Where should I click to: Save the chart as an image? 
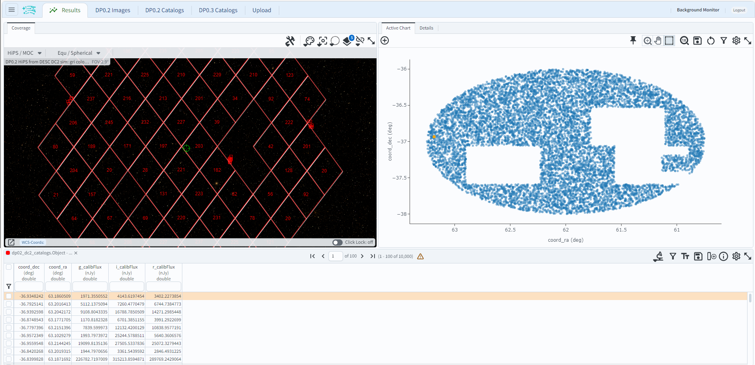click(x=697, y=40)
